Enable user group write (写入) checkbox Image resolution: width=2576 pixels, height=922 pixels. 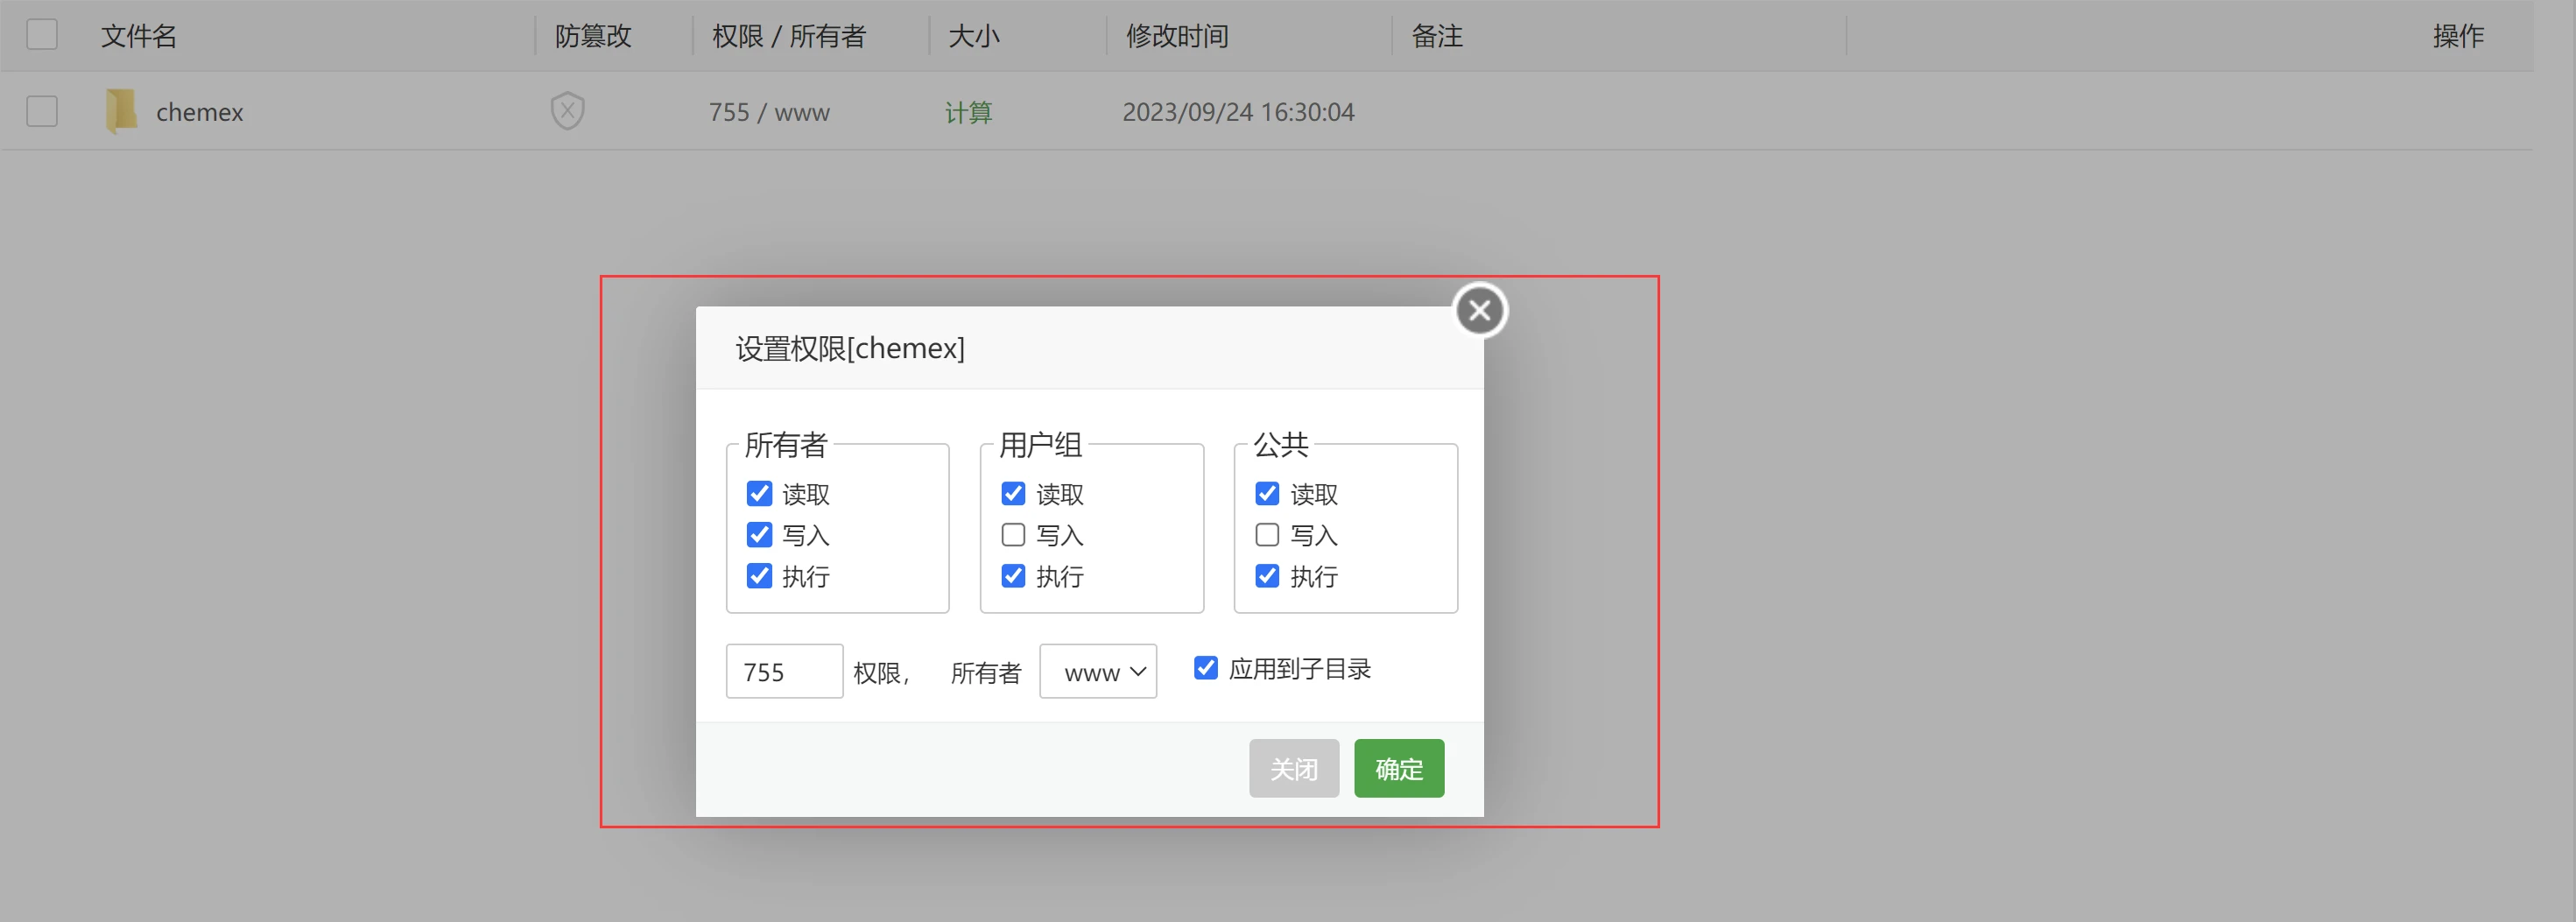[x=1013, y=535]
